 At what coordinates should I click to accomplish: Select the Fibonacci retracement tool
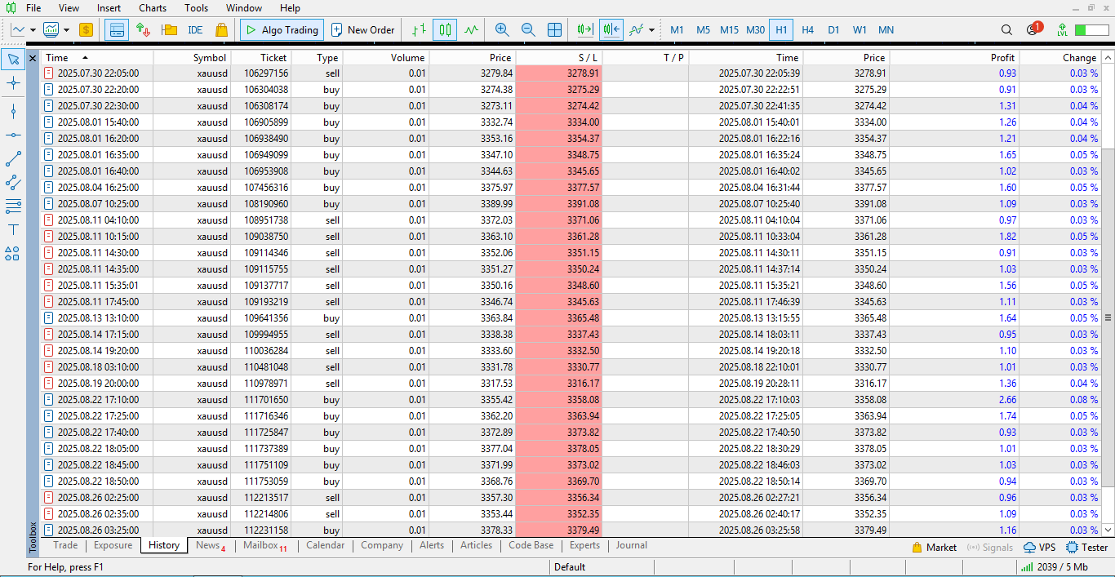point(13,206)
